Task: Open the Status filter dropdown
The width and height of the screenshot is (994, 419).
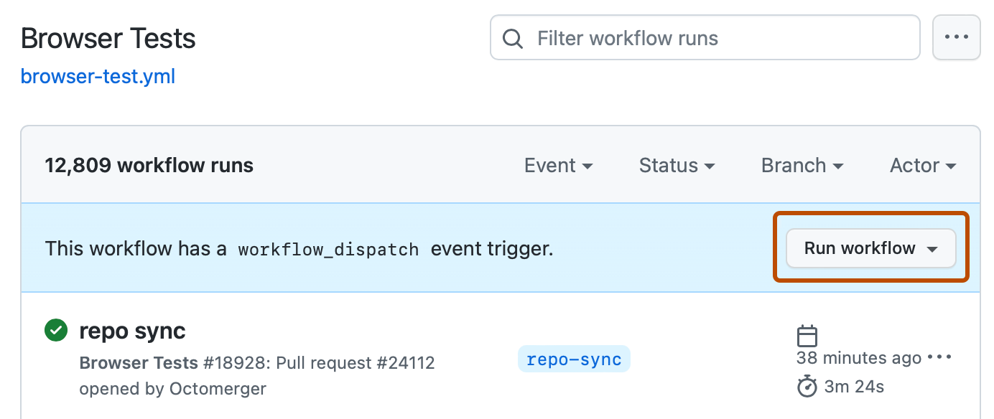Action: pos(676,165)
